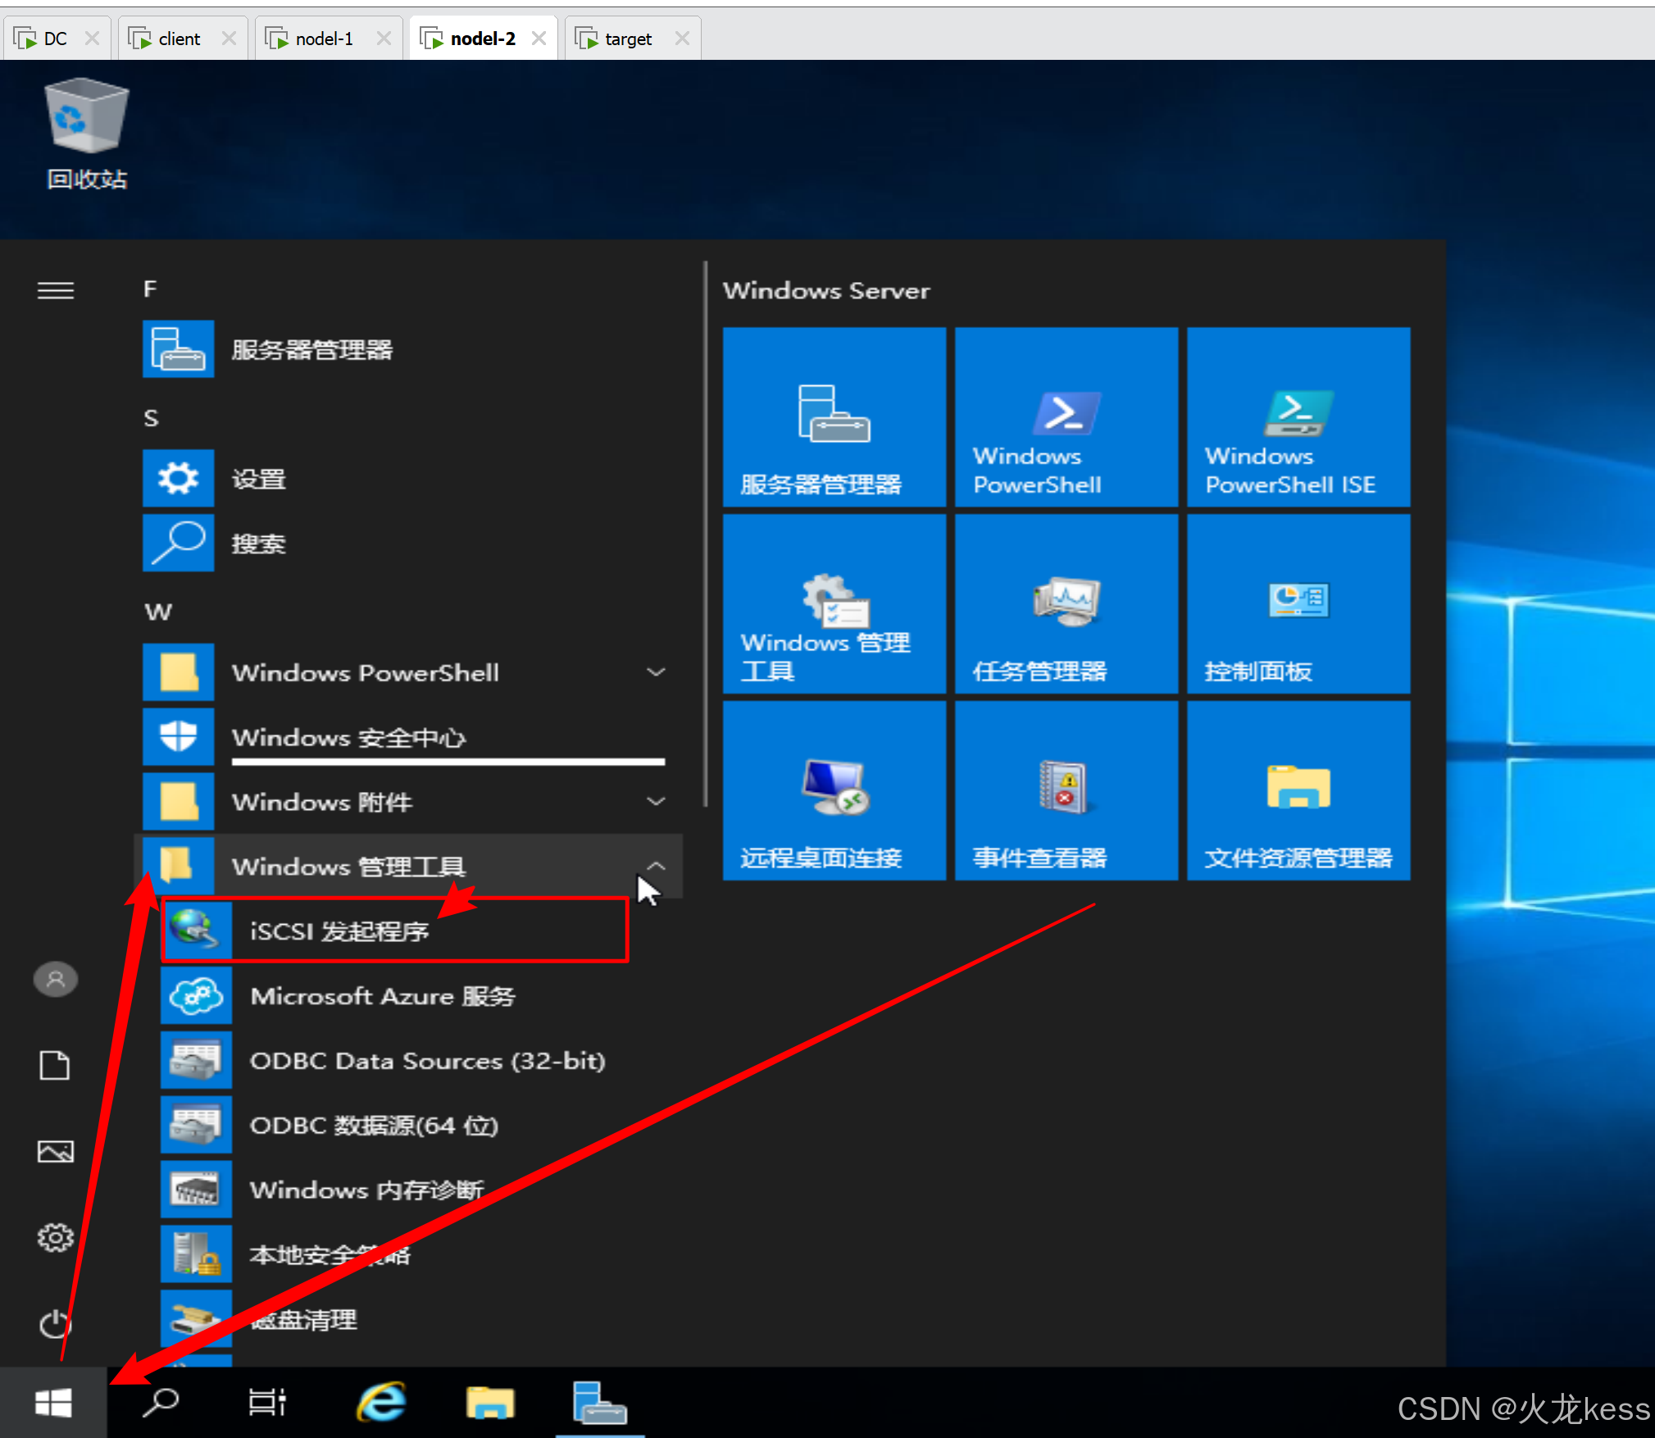Click the Start button on taskbar
1655x1438 pixels.
coord(53,1403)
